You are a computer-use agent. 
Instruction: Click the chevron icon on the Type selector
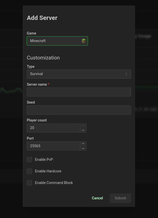point(126,74)
